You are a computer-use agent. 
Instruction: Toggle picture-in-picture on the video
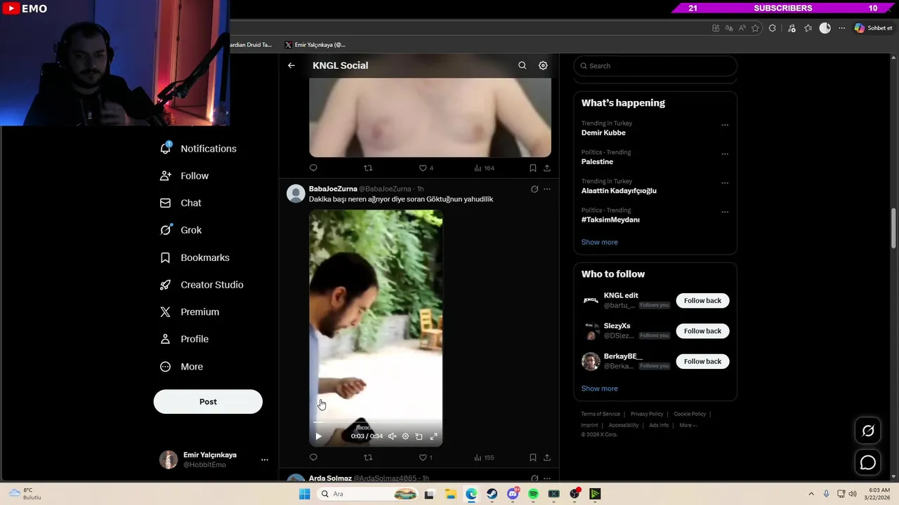pos(419,436)
